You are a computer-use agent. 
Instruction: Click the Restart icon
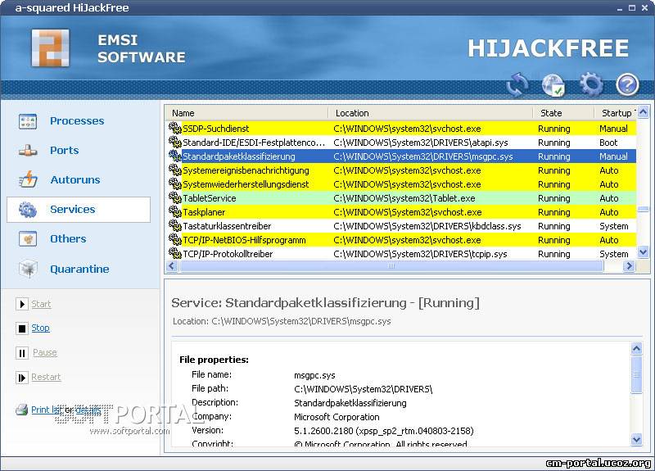[22, 378]
